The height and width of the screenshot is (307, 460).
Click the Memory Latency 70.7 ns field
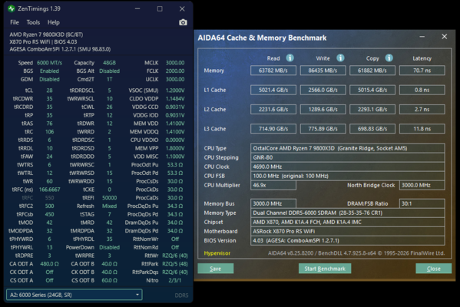click(x=422, y=71)
